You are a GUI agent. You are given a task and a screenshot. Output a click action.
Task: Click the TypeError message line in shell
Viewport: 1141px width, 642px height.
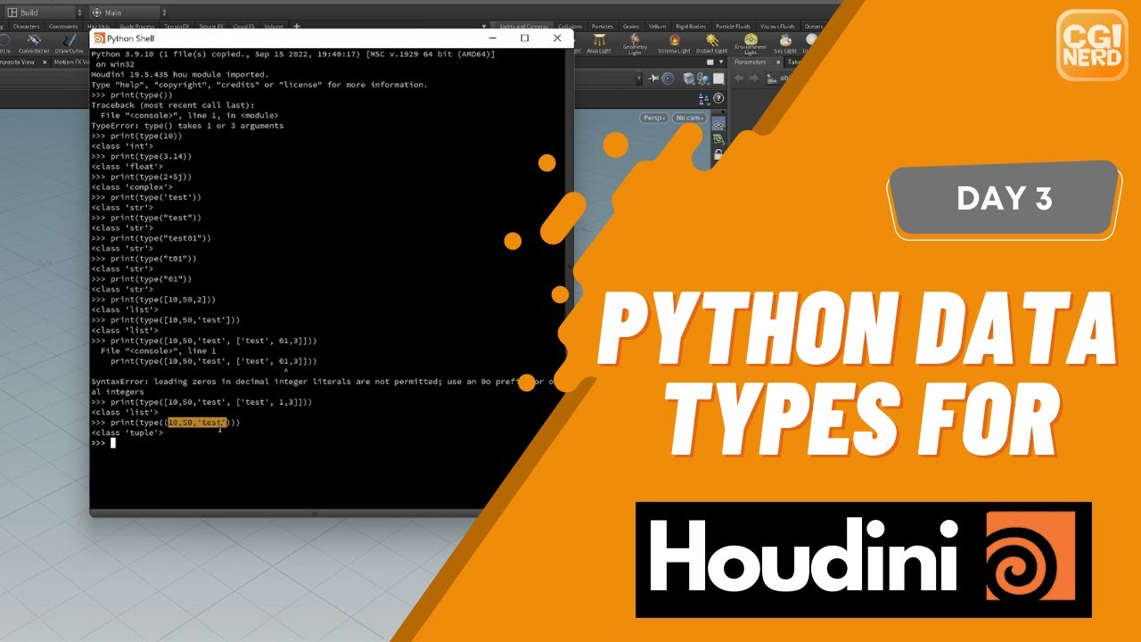tap(187, 126)
